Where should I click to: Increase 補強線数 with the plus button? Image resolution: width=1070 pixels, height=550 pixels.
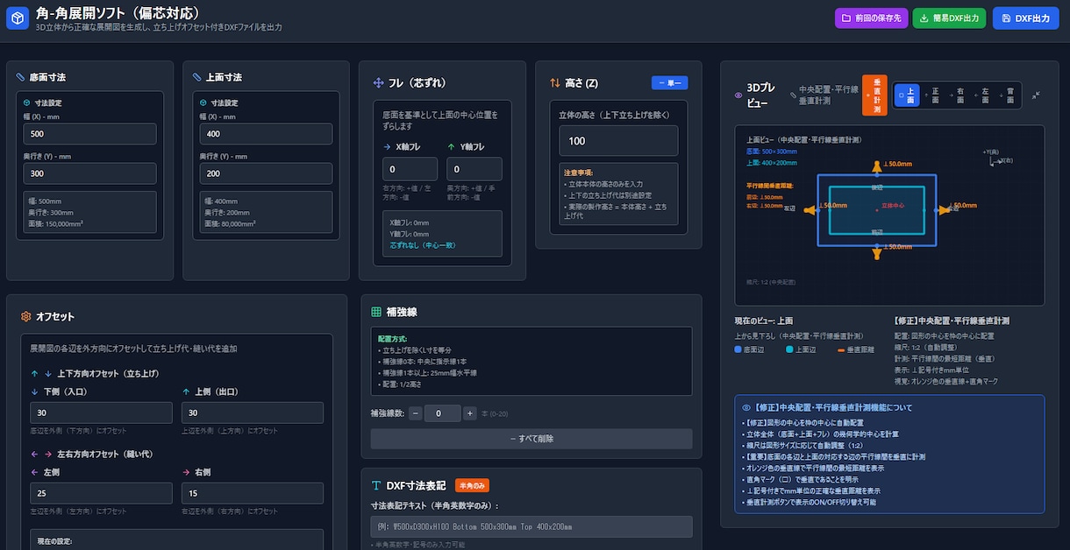pos(470,413)
